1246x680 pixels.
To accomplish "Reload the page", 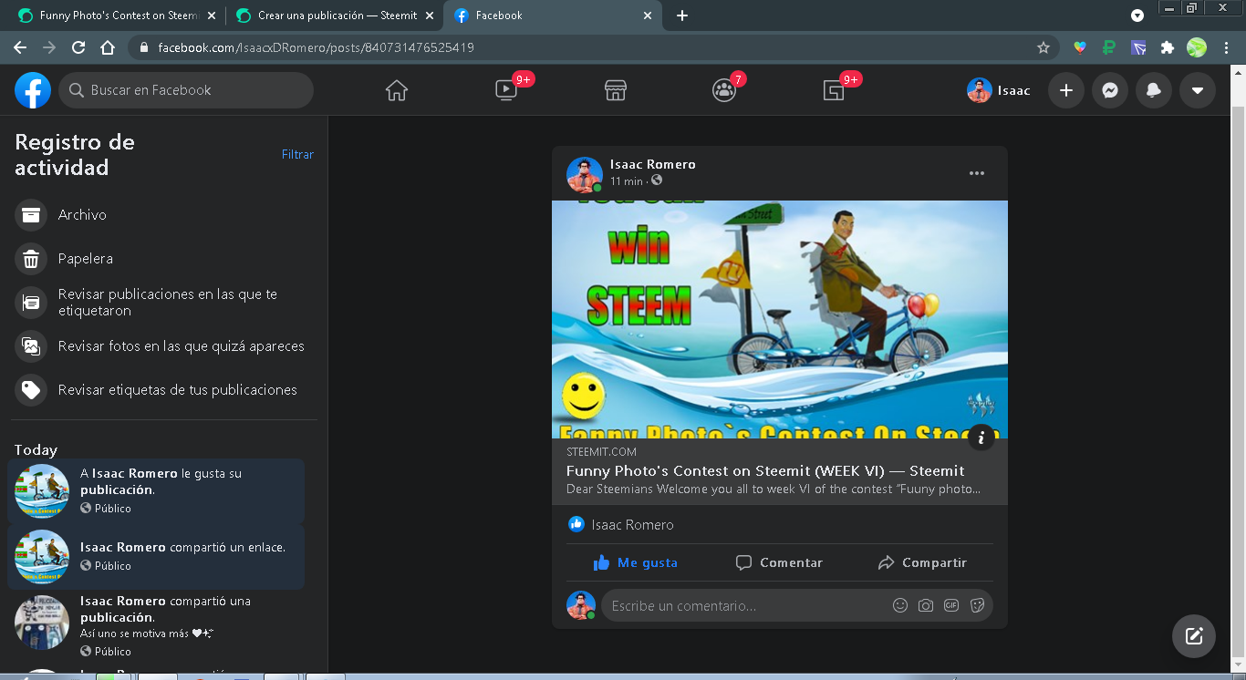I will click(78, 47).
